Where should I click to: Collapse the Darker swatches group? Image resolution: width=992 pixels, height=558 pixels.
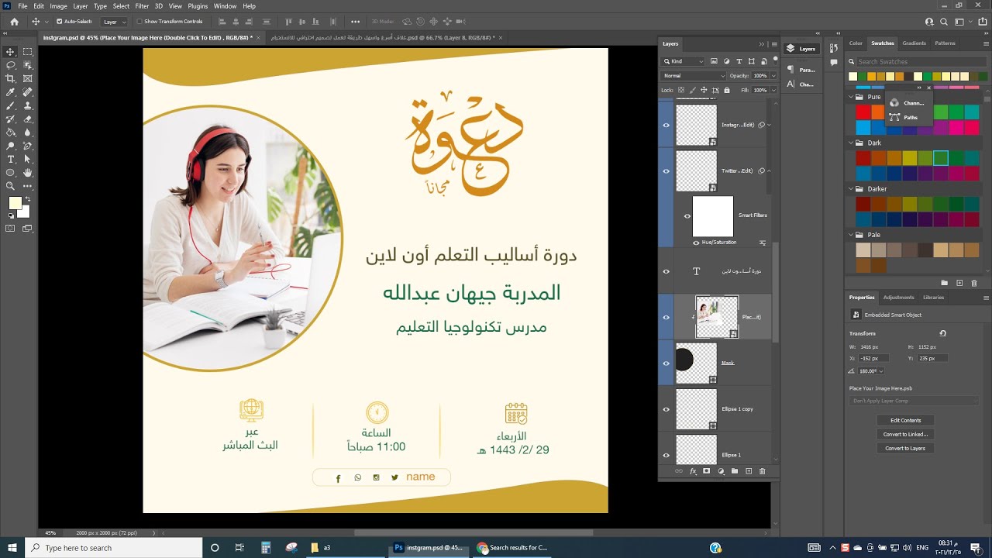850,188
